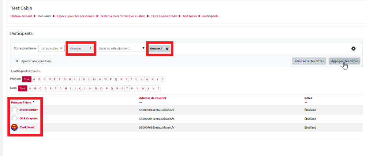The image size is (366, 156).
Task: Click the 'Taper ou sélectionner' input field
Action: 119,48
